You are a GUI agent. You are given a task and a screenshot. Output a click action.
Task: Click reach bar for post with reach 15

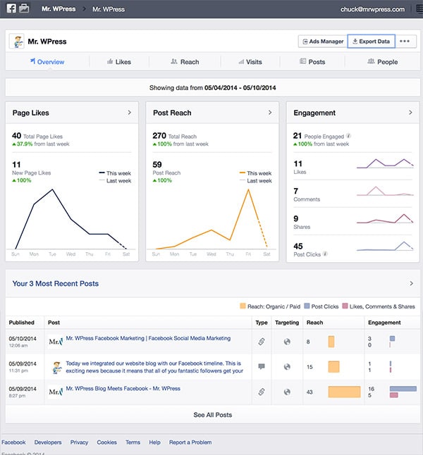[x=333, y=367]
